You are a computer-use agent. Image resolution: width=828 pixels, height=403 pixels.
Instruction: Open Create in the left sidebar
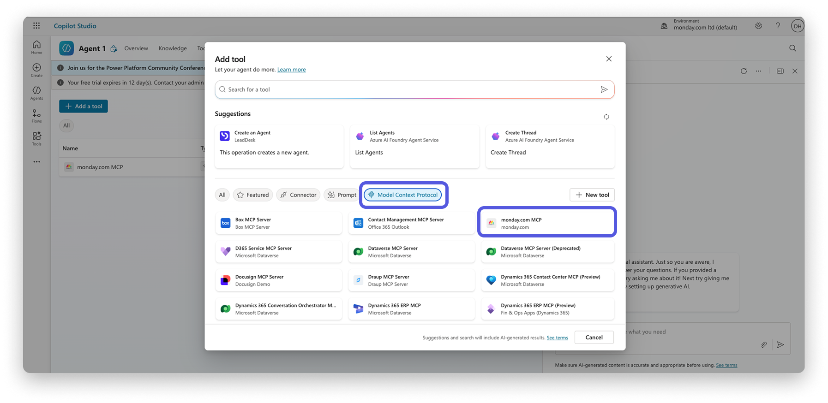[x=36, y=70]
